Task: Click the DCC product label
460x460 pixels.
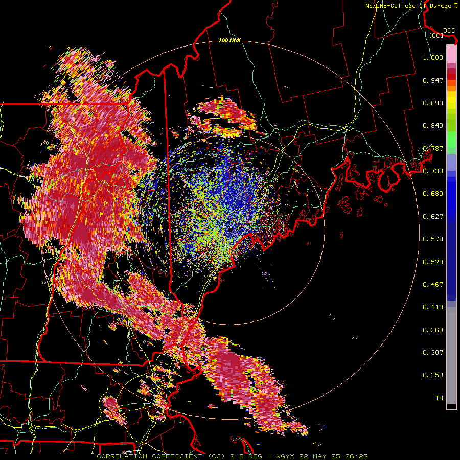Action: coord(449,31)
